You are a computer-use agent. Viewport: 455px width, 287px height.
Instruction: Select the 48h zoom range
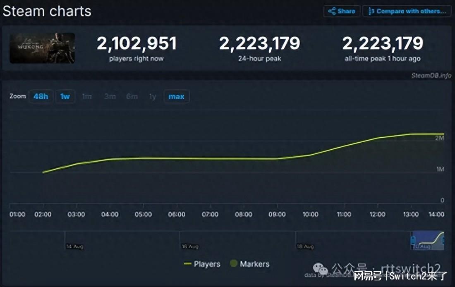(41, 97)
